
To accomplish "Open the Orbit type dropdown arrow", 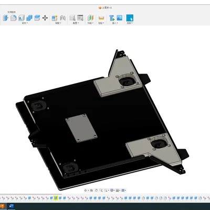I will tap(88, 191).
